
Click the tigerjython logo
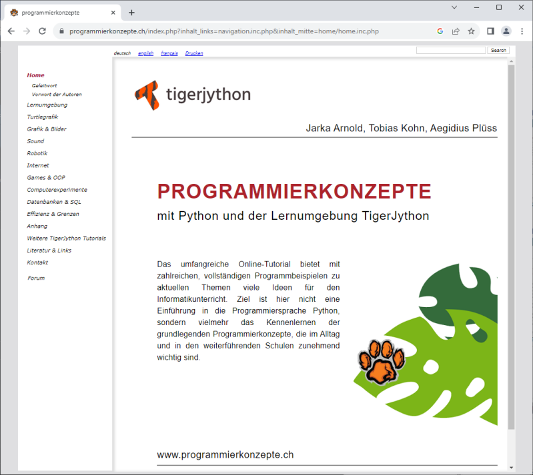click(x=193, y=95)
